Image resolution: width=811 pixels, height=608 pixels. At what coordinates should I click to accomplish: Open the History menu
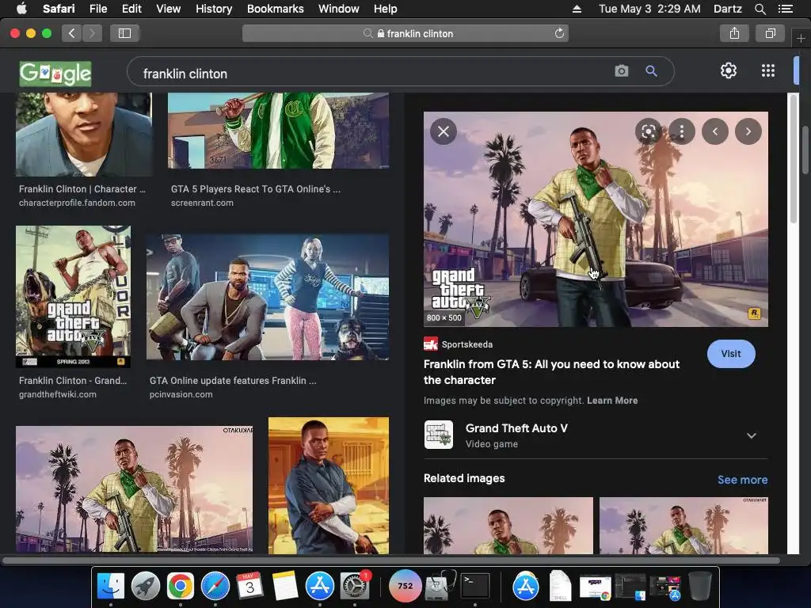tap(214, 9)
